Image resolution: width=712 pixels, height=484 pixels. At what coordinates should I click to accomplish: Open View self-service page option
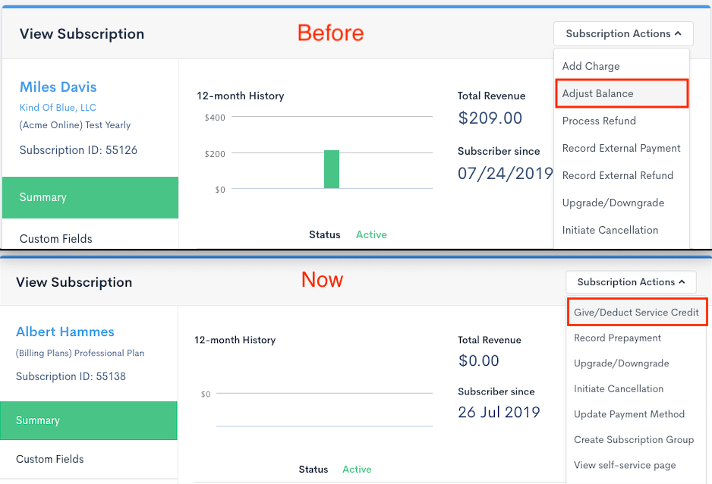pyautogui.click(x=625, y=466)
